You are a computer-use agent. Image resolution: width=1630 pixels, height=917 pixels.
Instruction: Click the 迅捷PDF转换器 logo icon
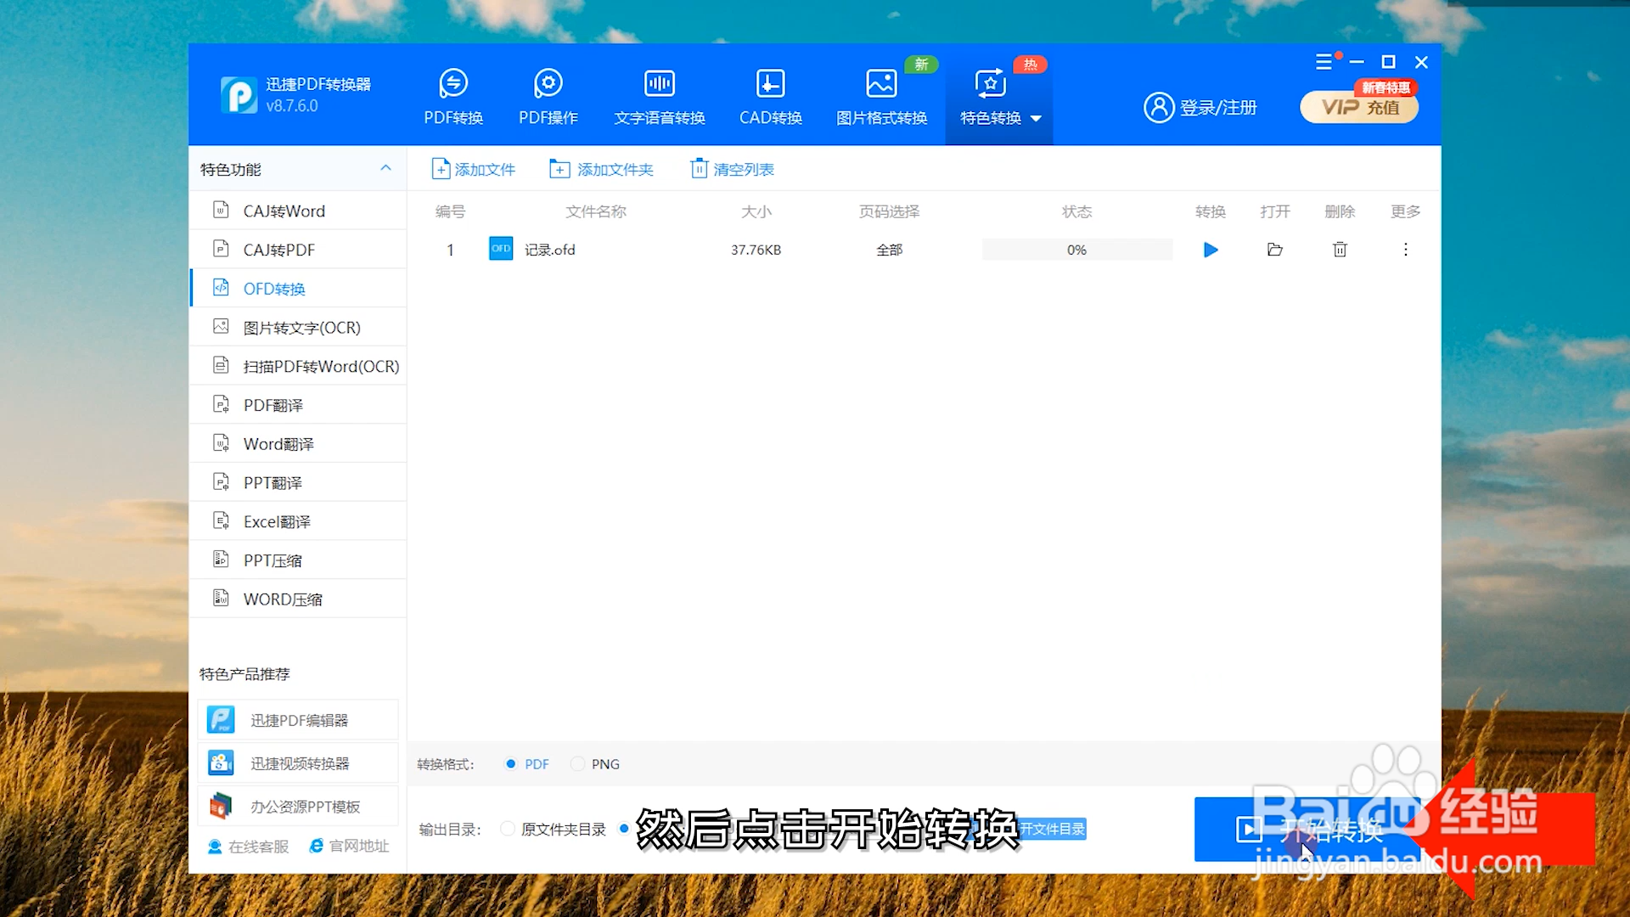[x=239, y=95]
